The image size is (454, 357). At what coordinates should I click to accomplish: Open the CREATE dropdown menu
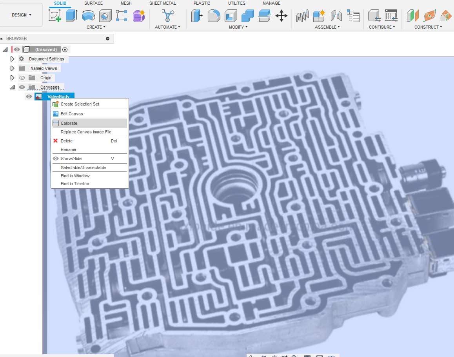tap(96, 27)
